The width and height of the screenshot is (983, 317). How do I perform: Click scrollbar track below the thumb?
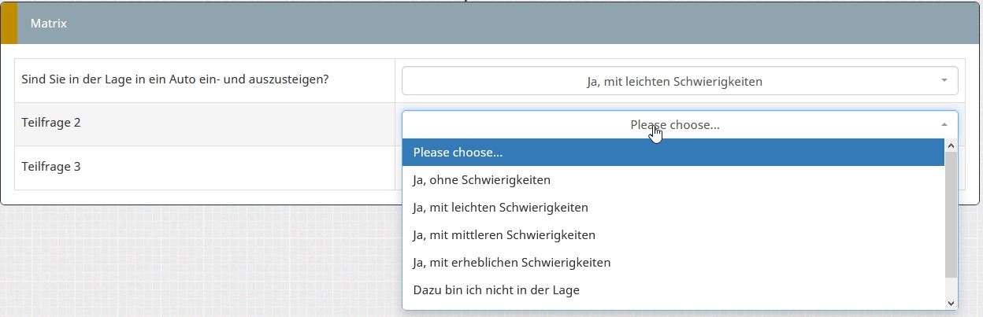pos(951,286)
